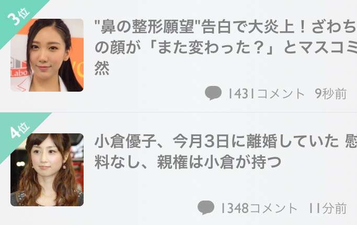Click the trailing 然 character of the 3位 headline
The width and height of the screenshot is (357, 225).
click(102, 68)
